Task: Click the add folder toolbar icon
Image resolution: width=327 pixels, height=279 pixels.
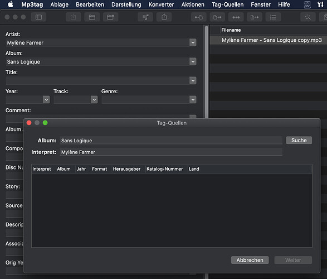Action: [x=110, y=17]
